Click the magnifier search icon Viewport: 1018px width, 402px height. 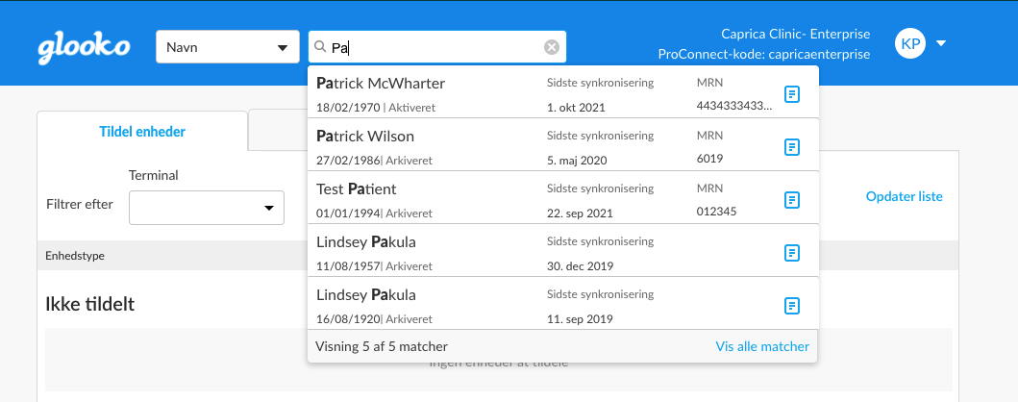pyautogui.click(x=320, y=47)
